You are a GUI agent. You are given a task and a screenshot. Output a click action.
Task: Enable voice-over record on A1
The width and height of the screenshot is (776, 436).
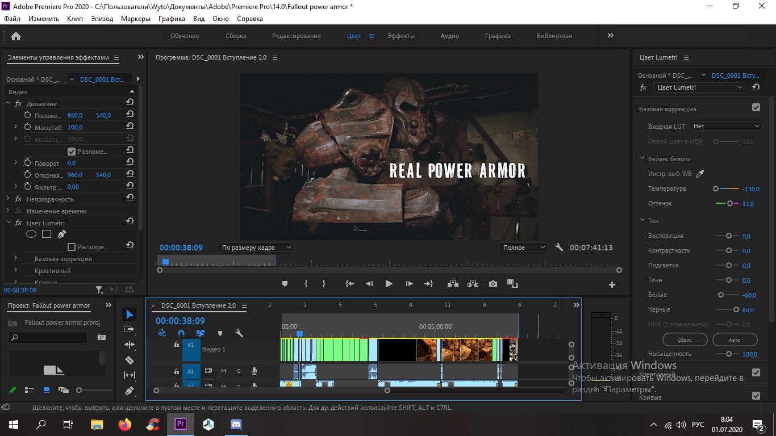(254, 371)
